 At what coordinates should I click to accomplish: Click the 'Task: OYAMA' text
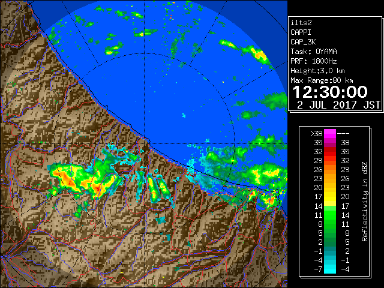314,52
